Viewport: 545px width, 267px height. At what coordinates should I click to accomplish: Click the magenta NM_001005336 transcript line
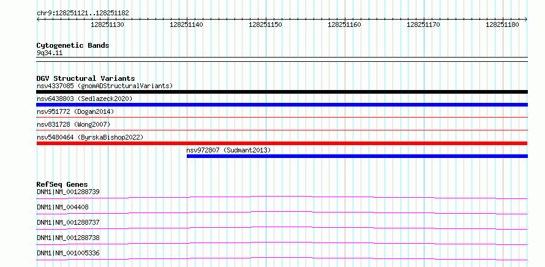pos(282,258)
